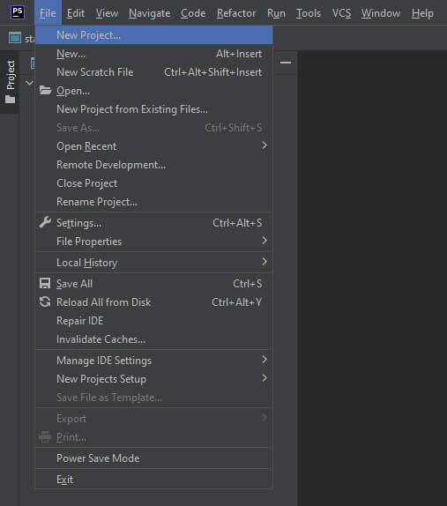
Task: Open the Project tool window sidebar tab
Action: tap(10, 82)
